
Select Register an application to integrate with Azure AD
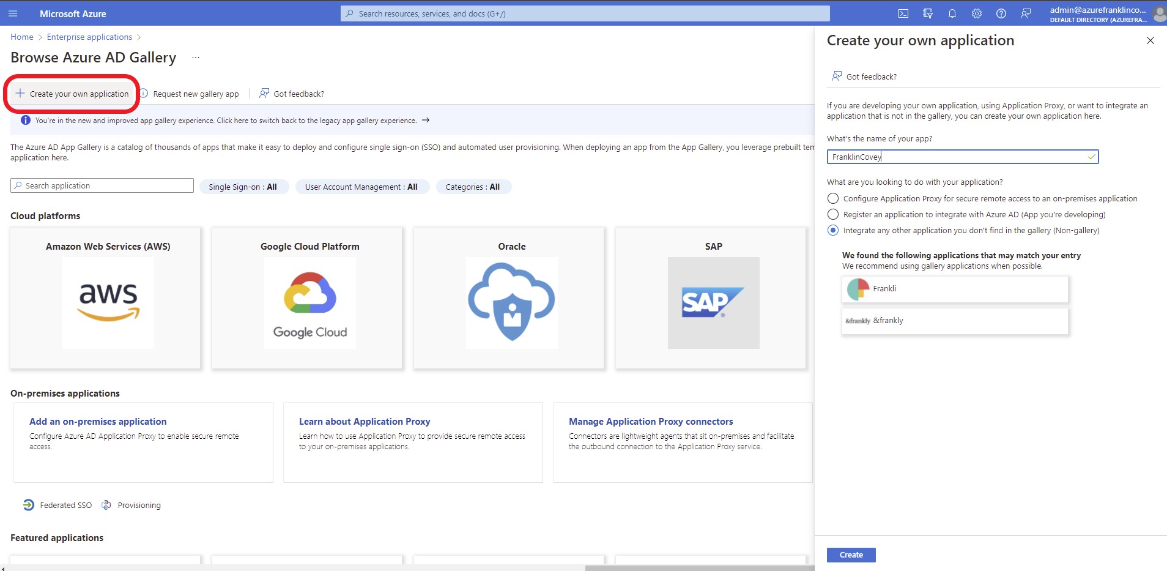pos(833,214)
